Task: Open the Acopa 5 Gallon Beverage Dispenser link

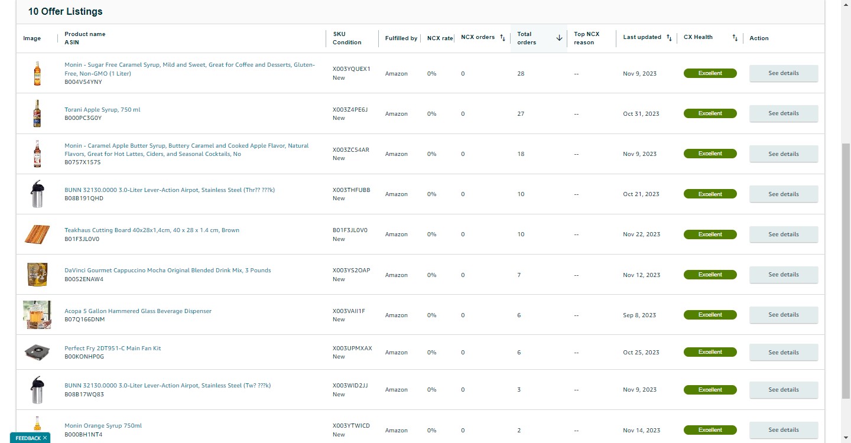Action: click(x=138, y=311)
